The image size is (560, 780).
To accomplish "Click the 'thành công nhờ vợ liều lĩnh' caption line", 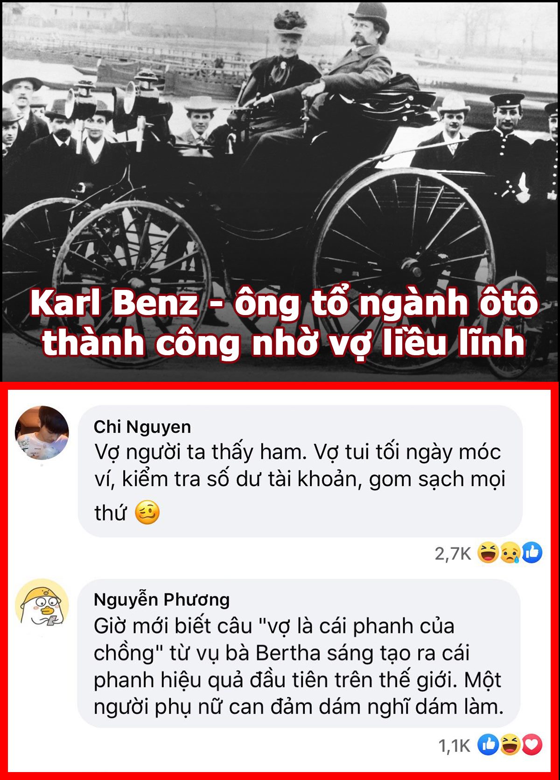I will pyautogui.click(x=284, y=343).
